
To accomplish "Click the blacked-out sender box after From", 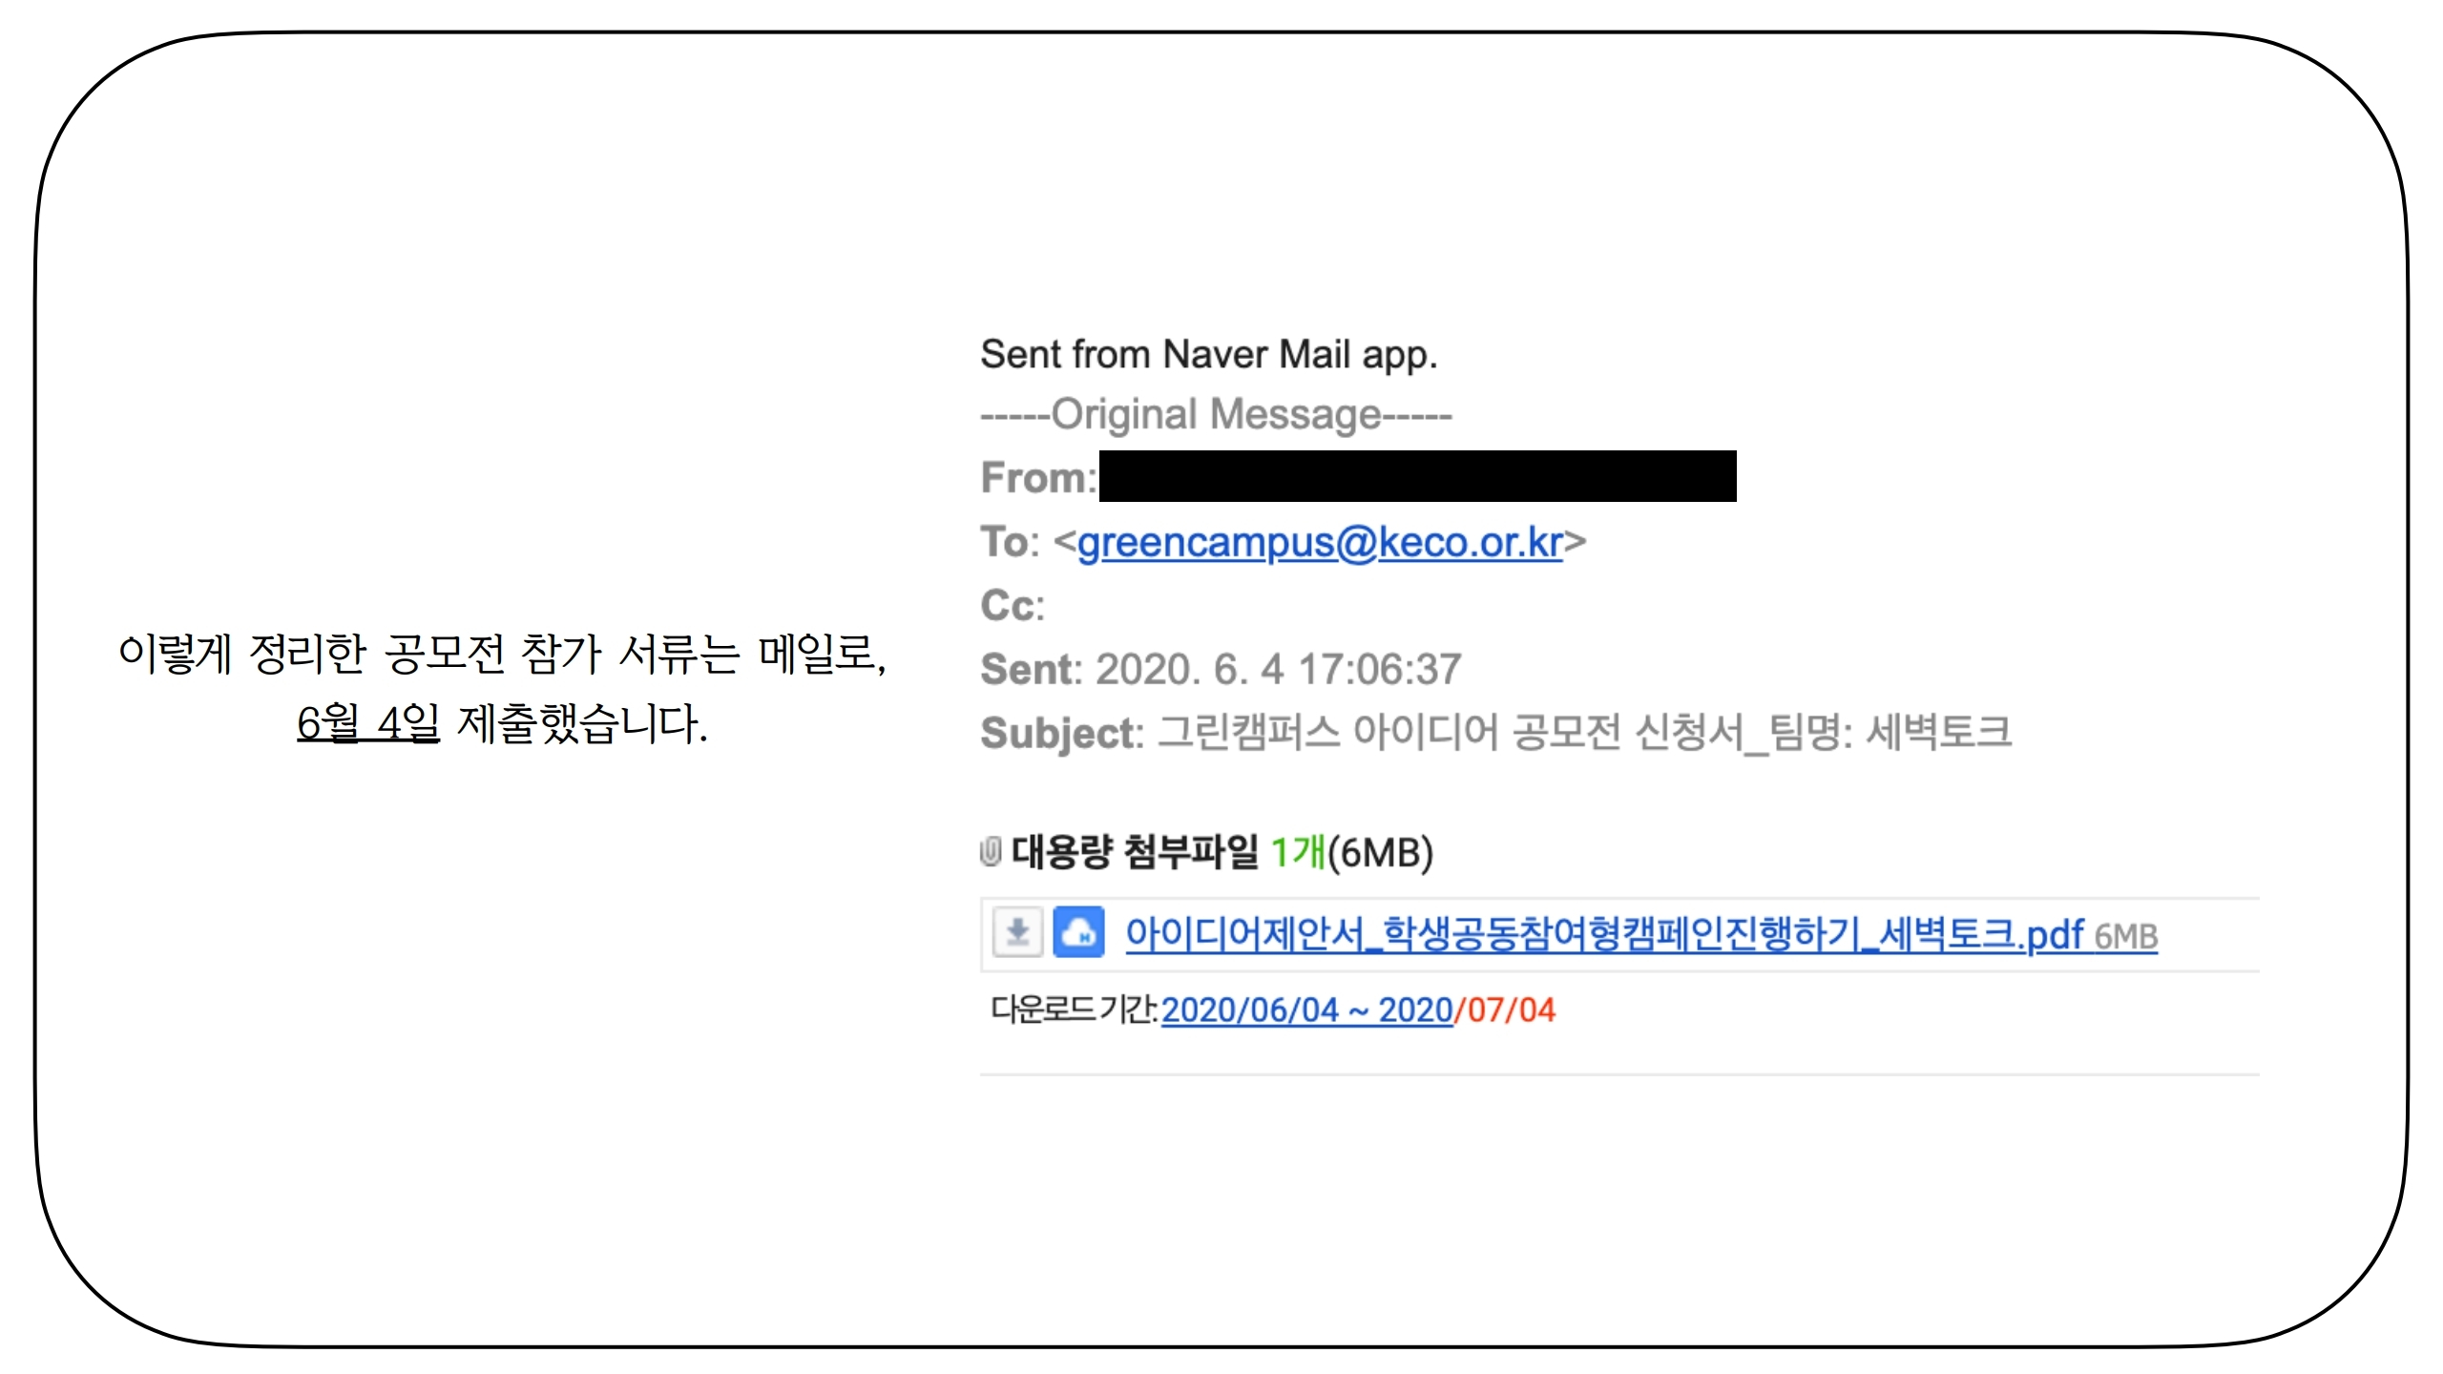I will click(x=1417, y=476).
